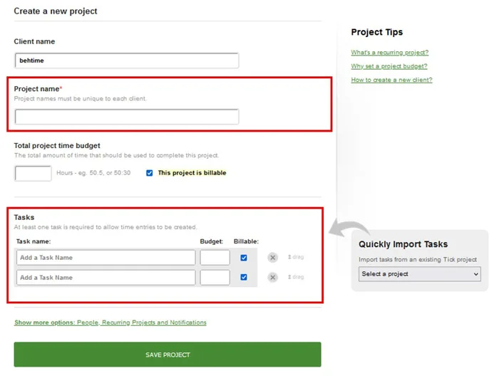Open the 'Select a project' import dropdown

[x=420, y=274]
